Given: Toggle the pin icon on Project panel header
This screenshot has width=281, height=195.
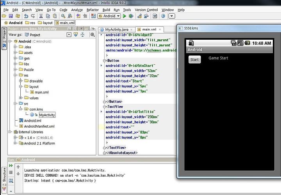Looking at the screenshot, I should 81,28.
